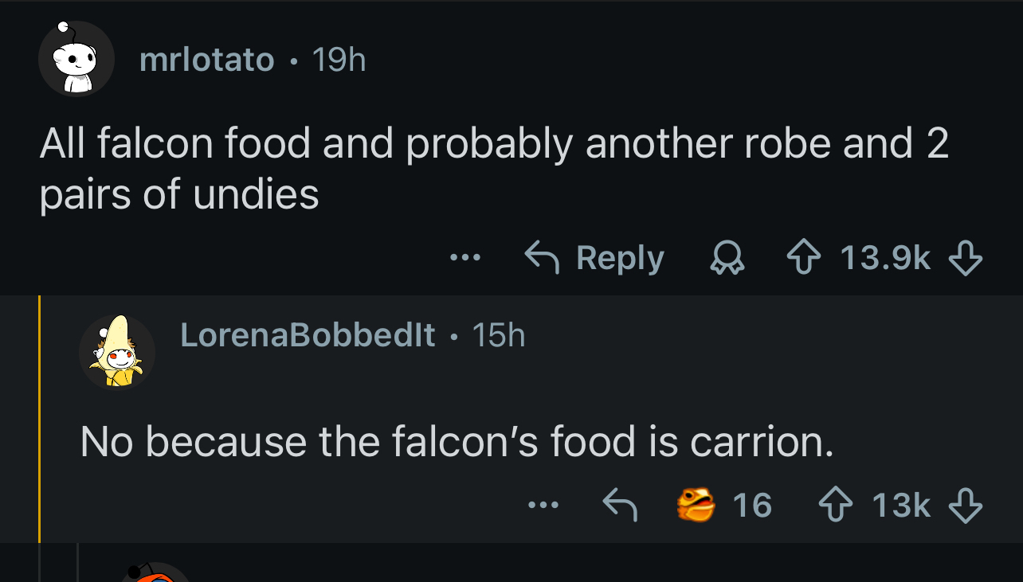The width and height of the screenshot is (1023, 582).
Task: Downvote LorenaBobbedIt's comment
Action: tap(965, 505)
